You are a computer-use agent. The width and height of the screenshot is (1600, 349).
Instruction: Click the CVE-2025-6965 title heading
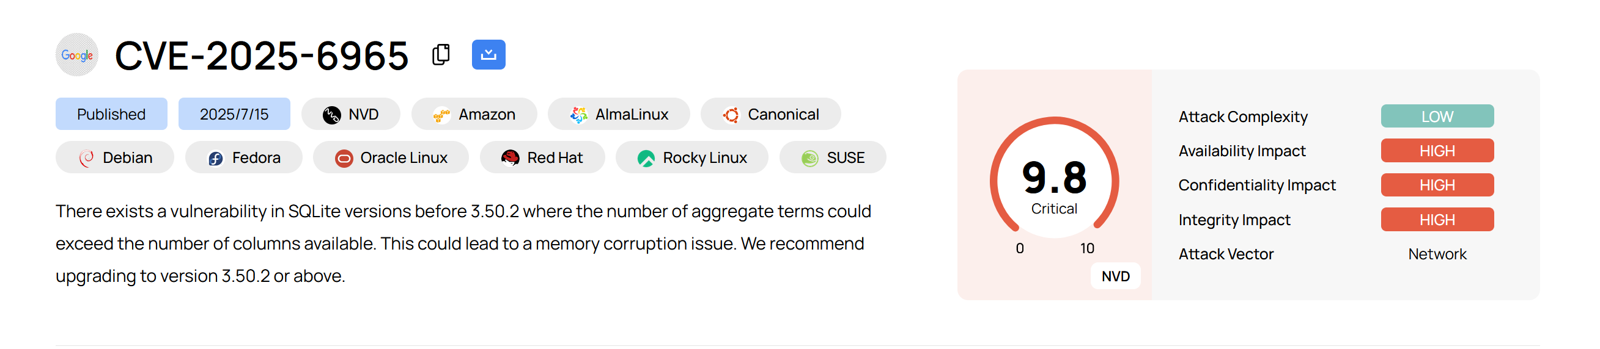pyautogui.click(x=262, y=56)
